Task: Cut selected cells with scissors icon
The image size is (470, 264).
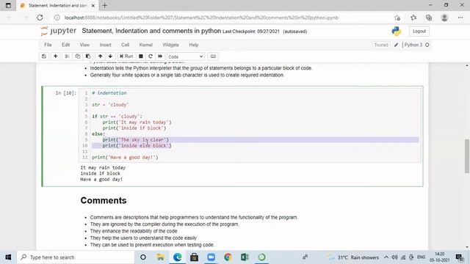Action: pyautogui.click(x=67, y=56)
